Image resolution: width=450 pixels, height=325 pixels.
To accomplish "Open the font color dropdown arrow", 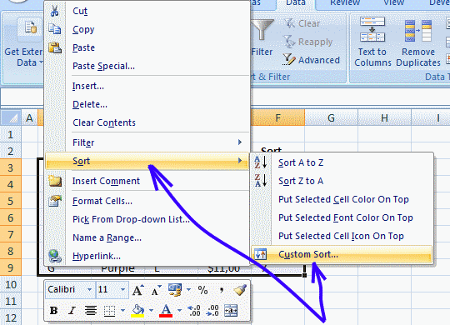I will tap(179, 310).
